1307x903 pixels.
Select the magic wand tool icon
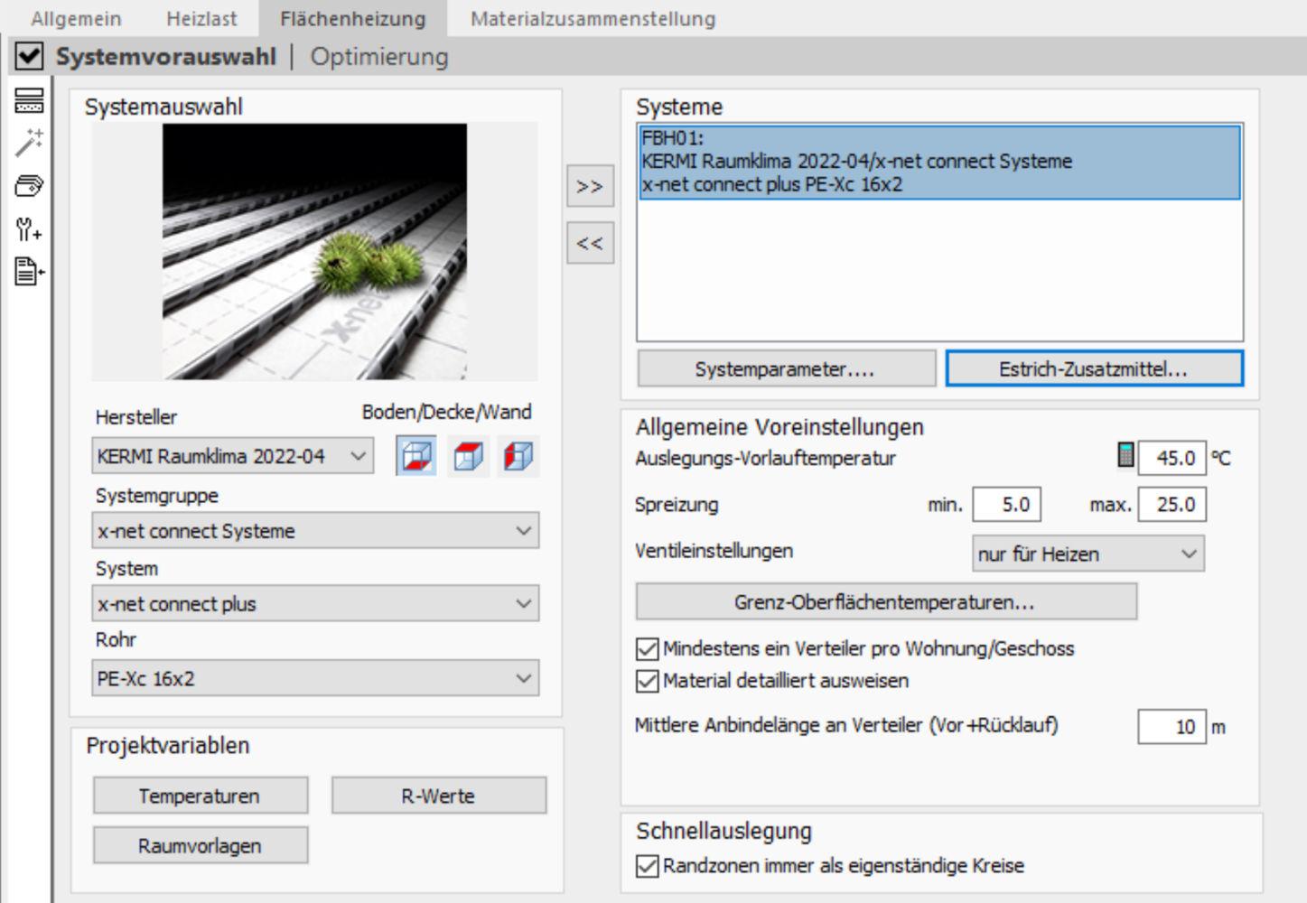(29, 143)
